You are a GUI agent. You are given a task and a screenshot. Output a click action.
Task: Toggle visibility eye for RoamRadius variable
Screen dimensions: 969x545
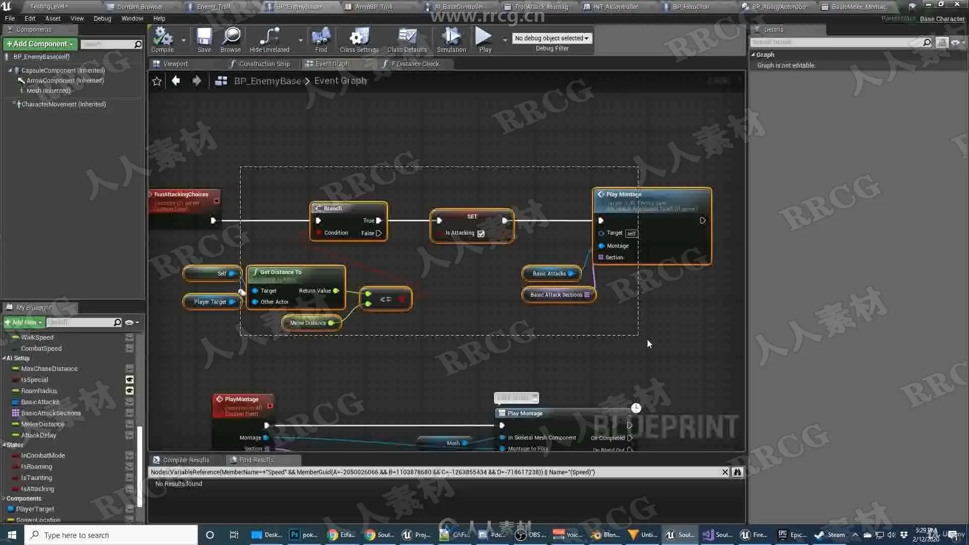pos(130,391)
